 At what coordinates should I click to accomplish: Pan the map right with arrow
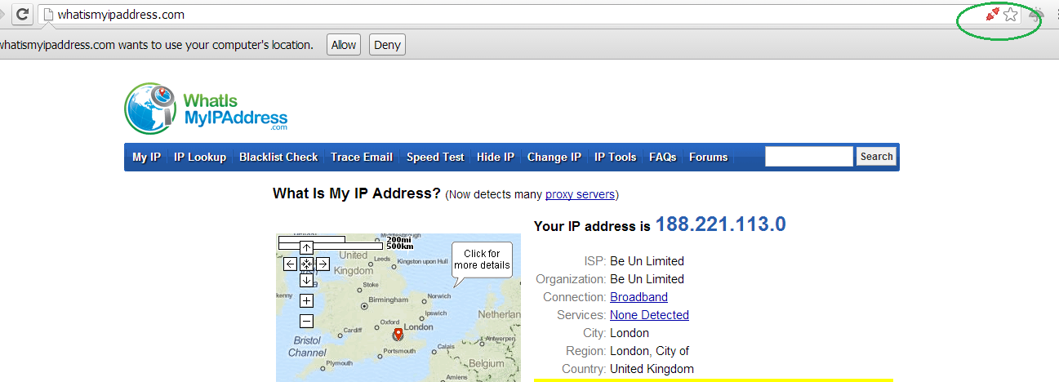pyautogui.click(x=323, y=264)
